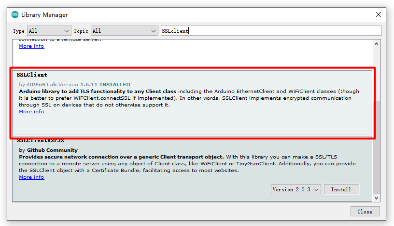Click the vertical scrollbar thumb
The width and height of the screenshot is (394, 226).
tap(376, 147)
